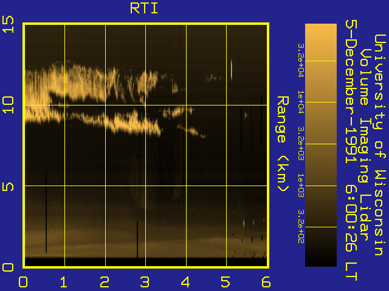Click y-axis tick label 5
389x291 pixels.
pyautogui.click(x=8, y=187)
